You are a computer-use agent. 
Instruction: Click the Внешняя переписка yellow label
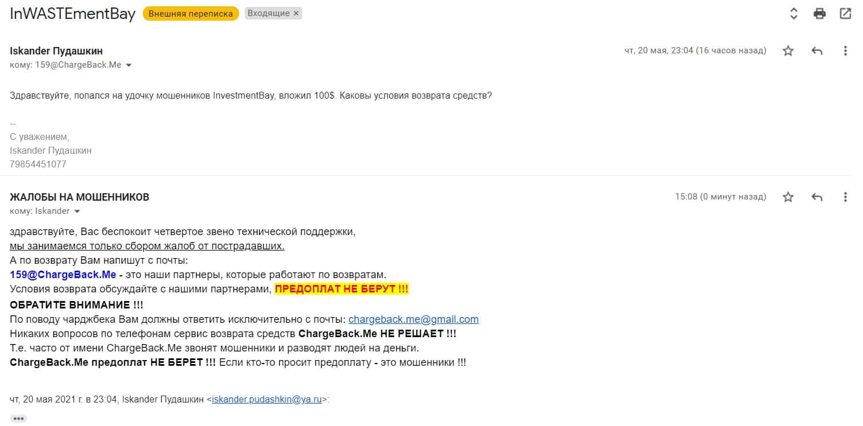191,13
